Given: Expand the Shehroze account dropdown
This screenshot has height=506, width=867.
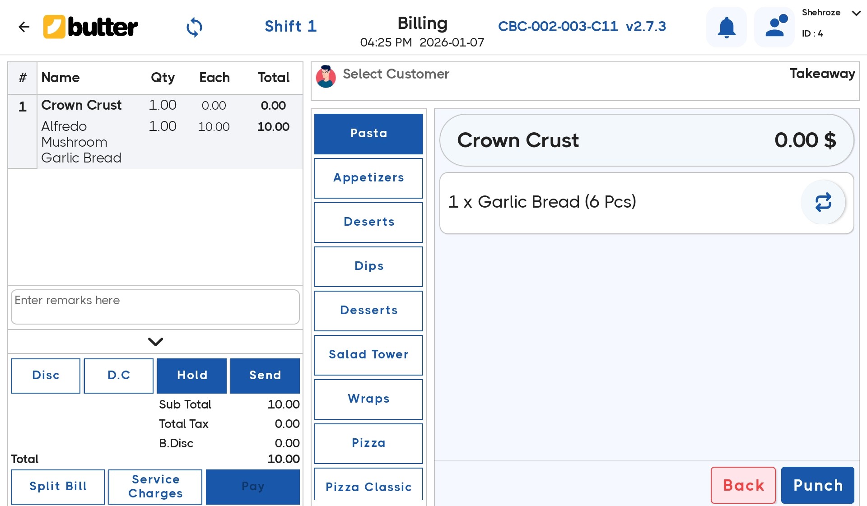Looking at the screenshot, I should point(856,13).
